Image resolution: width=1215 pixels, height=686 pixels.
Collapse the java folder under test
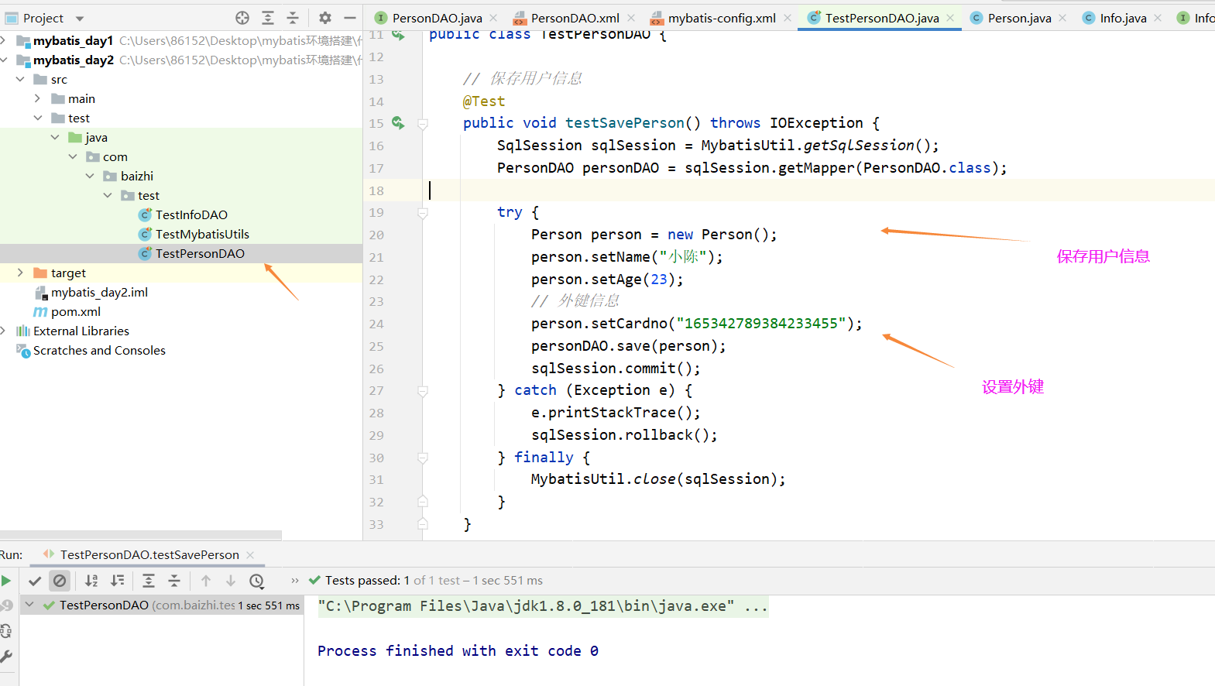coord(55,137)
